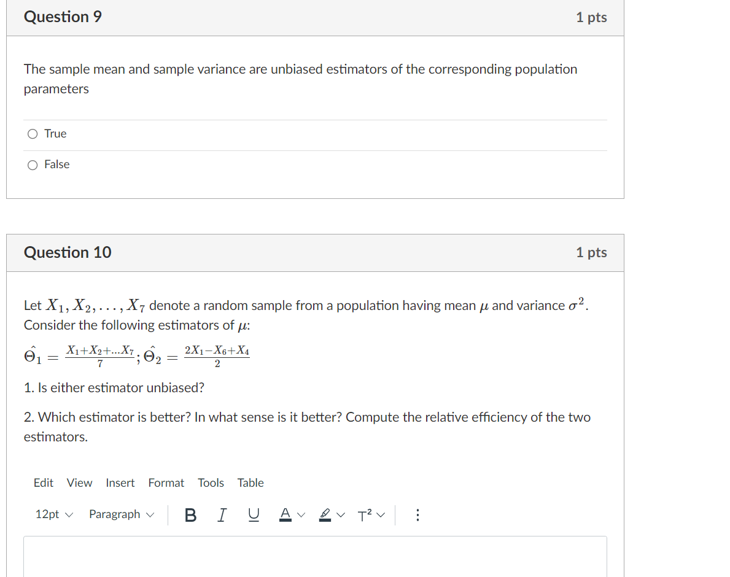Open the Format menu

166,483
